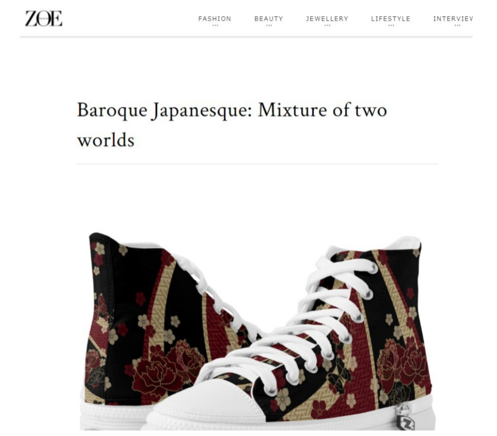
Task: Click the Baroque Japanesque article title
Action: click(232, 125)
